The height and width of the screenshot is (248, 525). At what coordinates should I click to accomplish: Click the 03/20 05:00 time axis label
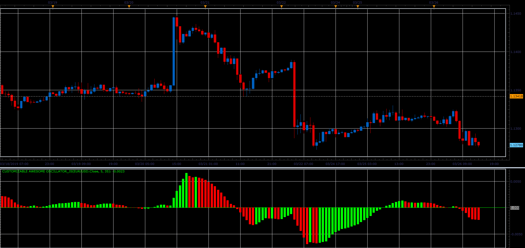[145, 164]
